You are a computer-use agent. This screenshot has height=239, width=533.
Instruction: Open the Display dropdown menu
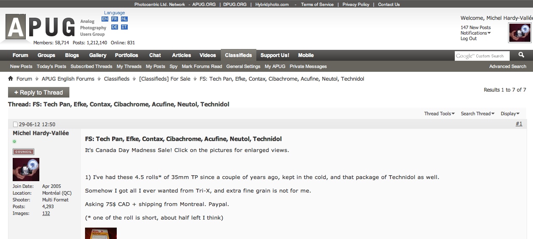point(510,114)
